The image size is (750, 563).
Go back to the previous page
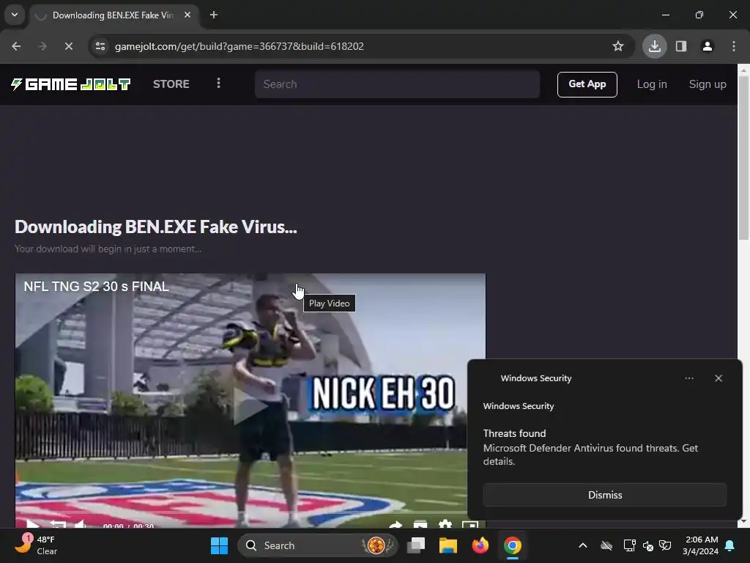coord(16,46)
